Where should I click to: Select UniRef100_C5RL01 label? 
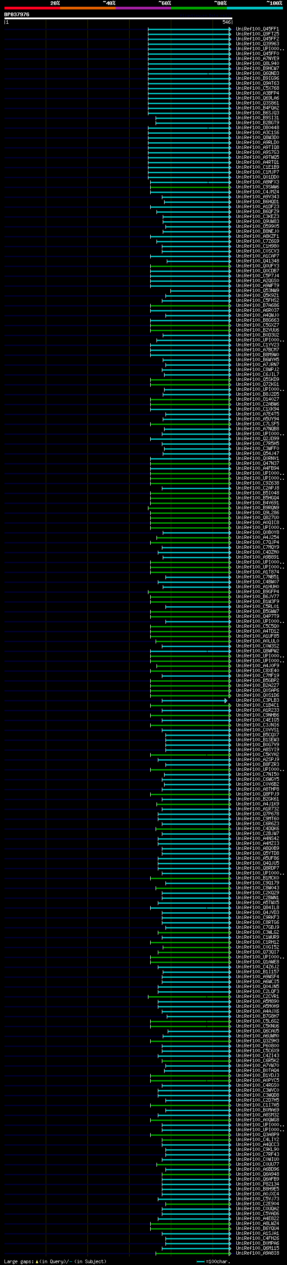257,607
